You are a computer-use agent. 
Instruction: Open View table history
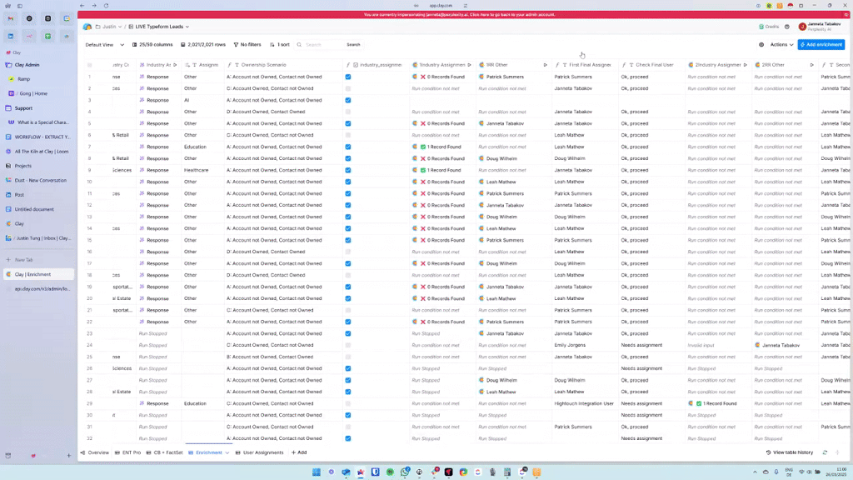click(x=789, y=452)
